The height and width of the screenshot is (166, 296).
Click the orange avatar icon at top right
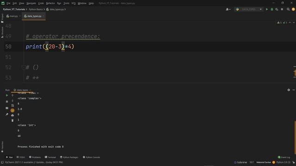tap(293, 9)
